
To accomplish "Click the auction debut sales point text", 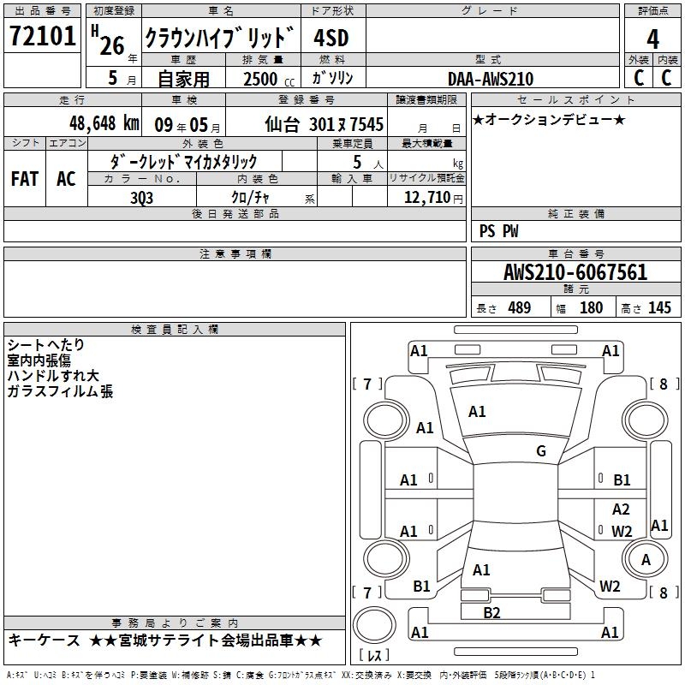I will [549, 119].
